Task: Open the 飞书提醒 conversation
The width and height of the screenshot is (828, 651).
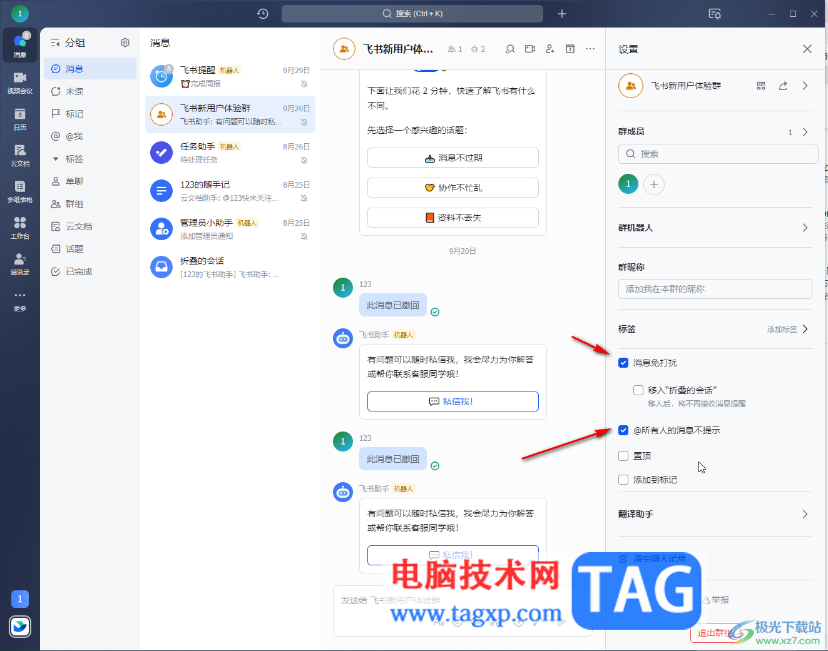Action: point(230,76)
